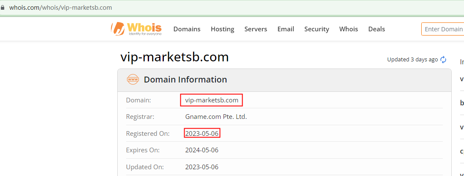Select Servers in the navigation bar
The height and width of the screenshot is (176, 464).
point(256,29)
